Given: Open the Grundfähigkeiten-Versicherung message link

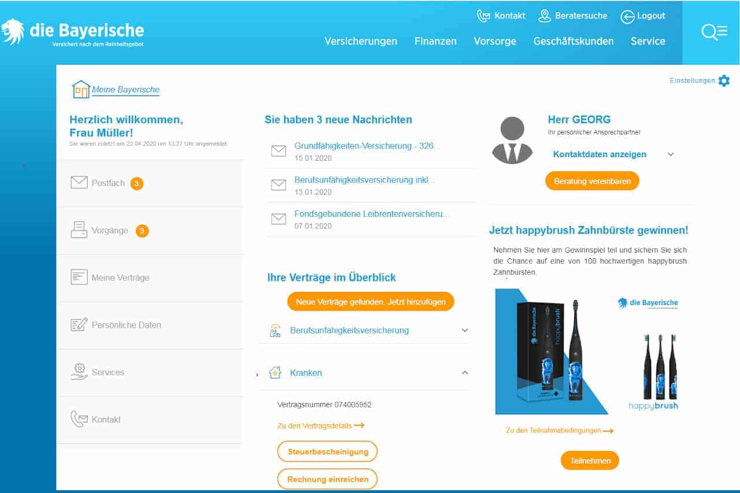Looking at the screenshot, I should tap(367, 146).
